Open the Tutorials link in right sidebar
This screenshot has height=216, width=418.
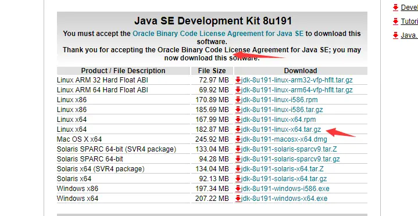click(409, 21)
